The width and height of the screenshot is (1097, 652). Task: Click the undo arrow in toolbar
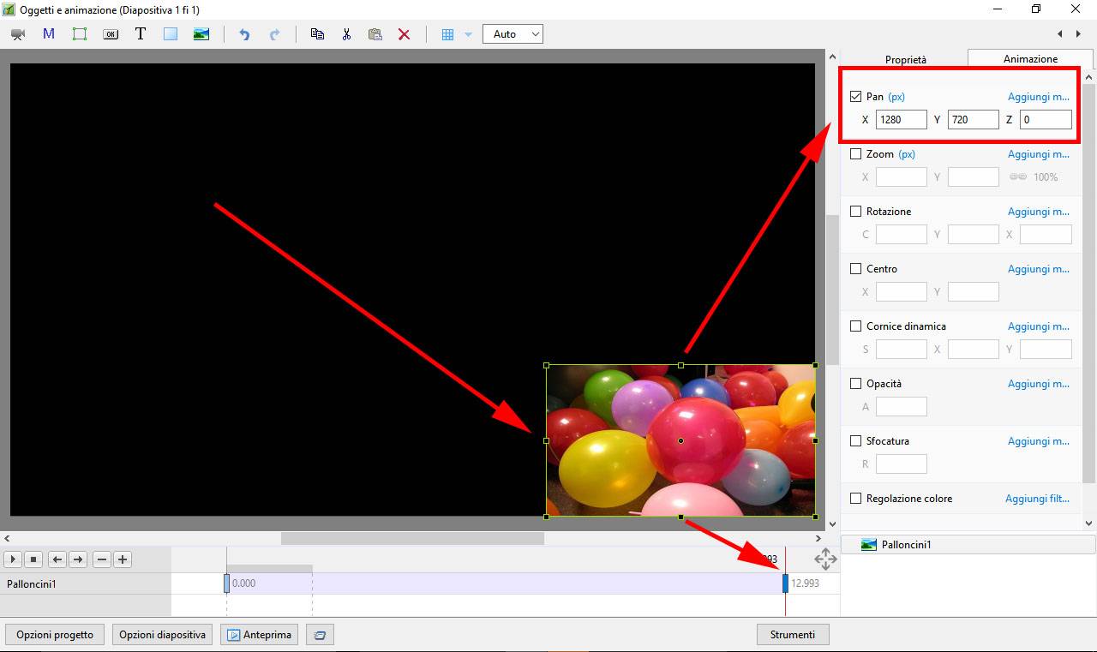pos(244,34)
